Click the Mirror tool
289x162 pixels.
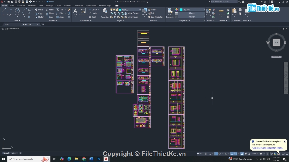50,13
